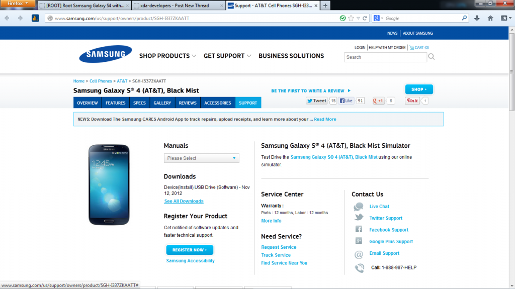The height and width of the screenshot is (289, 515).
Task: Click the Samsung site Search field
Action: (x=385, y=57)
